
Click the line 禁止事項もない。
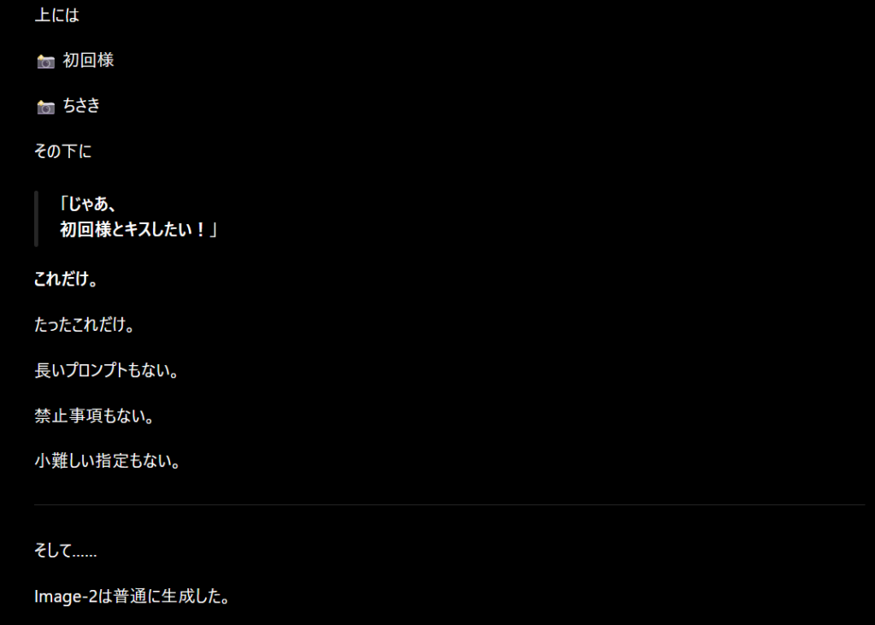click(94, 415)
